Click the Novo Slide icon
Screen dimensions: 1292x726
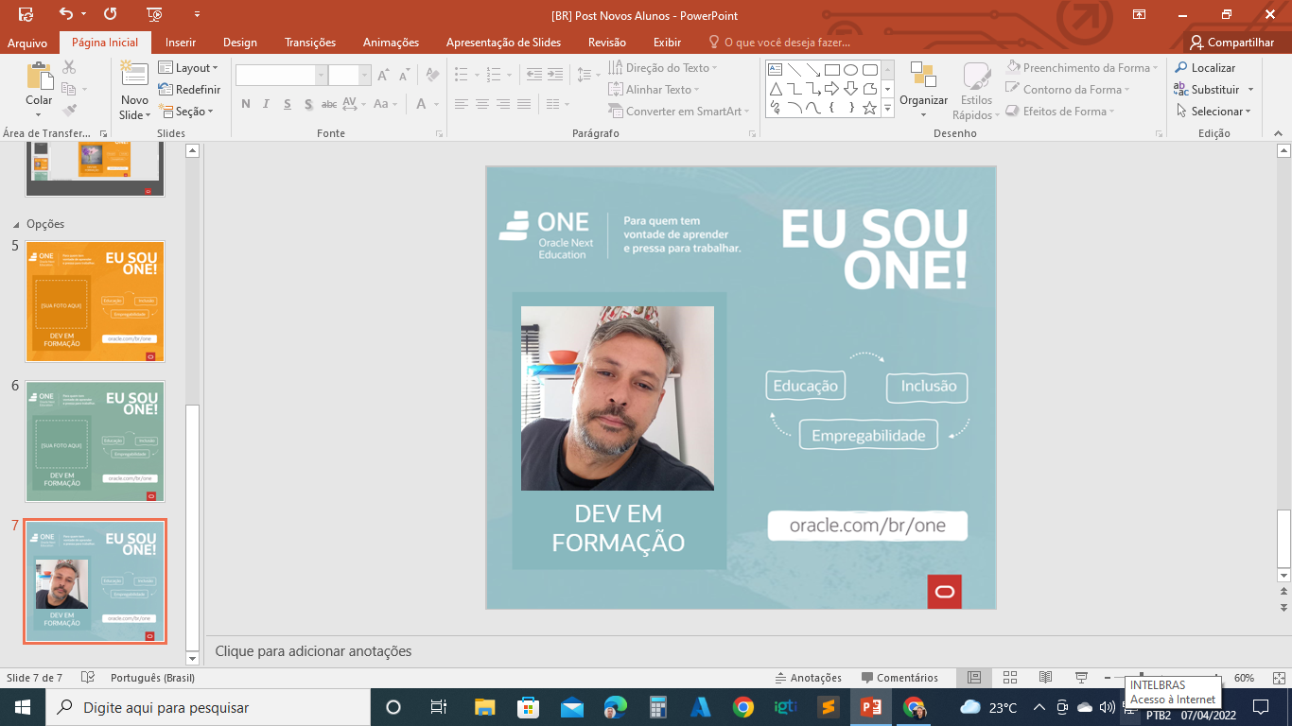pyautogui.click(x=134, y=76)
